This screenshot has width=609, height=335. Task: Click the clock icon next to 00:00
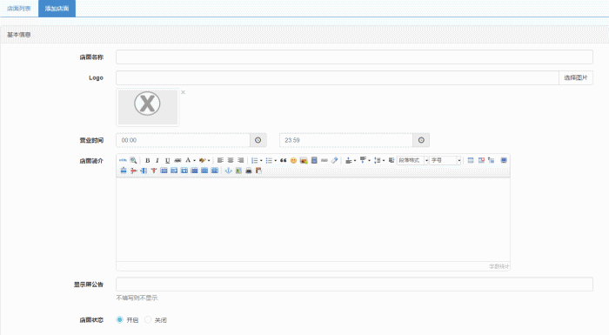(x=258, y=140)
